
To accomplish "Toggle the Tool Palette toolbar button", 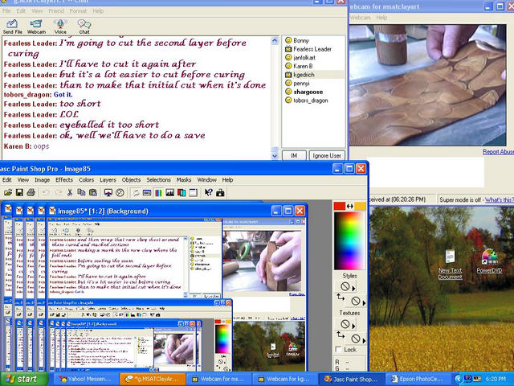I will [x=136, y=193].
